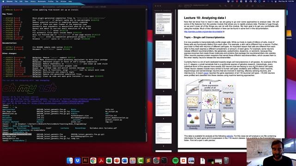Open the Trash in the dock
296x166 pixels.
click(x=226, y=160)
